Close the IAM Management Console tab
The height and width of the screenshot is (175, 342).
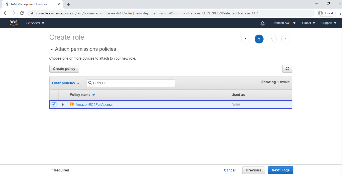59,4
